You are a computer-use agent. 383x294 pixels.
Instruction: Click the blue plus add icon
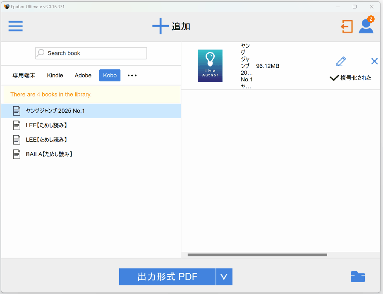point(160,26)
